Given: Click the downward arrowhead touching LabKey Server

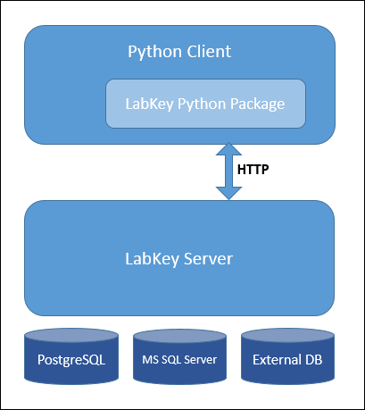Looking at the screenshot, I should (228, 194).
